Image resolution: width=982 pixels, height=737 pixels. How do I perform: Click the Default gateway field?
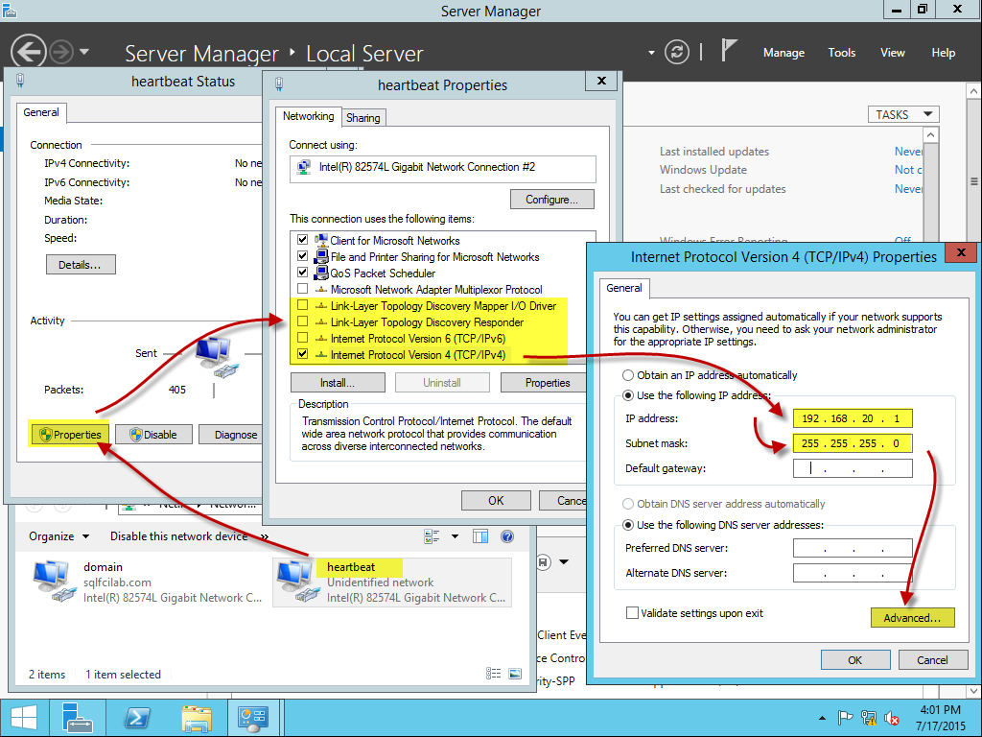(853, 468)
